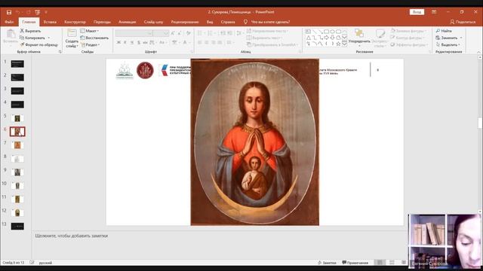Open the Раздел section dropdown

[91, 45]
